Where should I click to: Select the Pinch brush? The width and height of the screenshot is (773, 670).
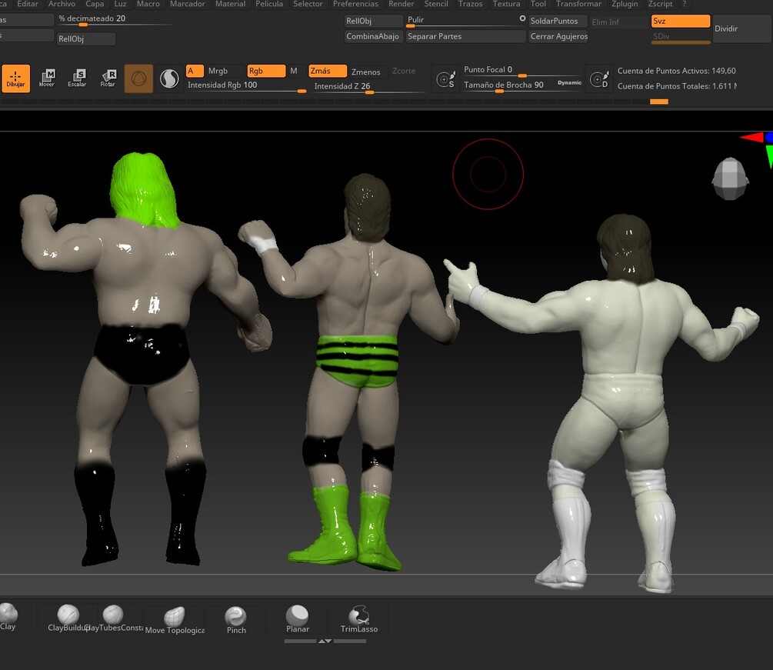coord(235,620)
